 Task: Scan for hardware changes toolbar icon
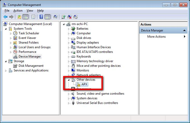pos(55,17)
